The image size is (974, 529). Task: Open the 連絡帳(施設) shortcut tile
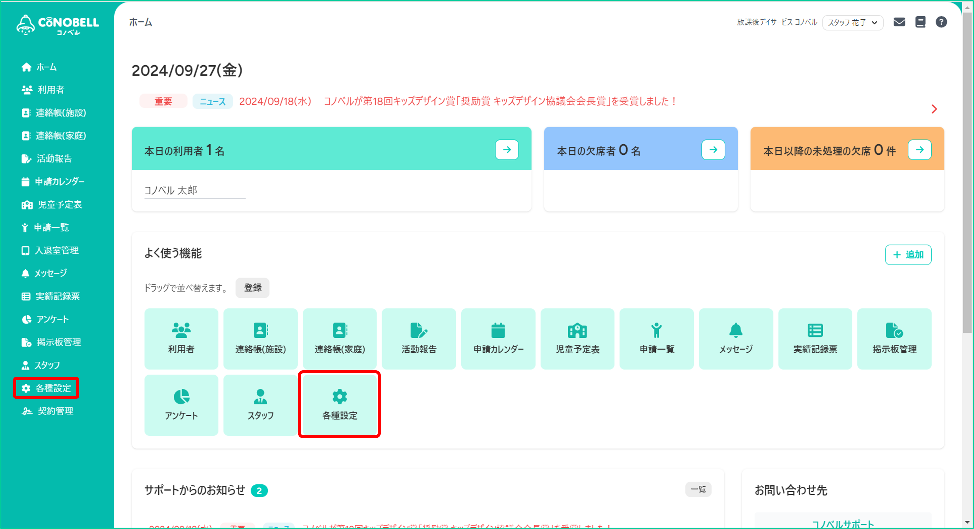(x=260, y=339)
